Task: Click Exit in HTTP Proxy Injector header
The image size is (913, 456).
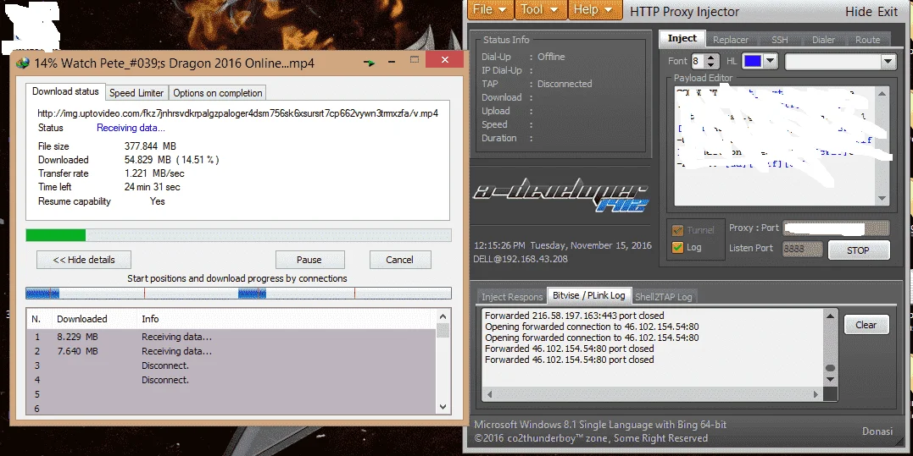Action: (888, 12)
